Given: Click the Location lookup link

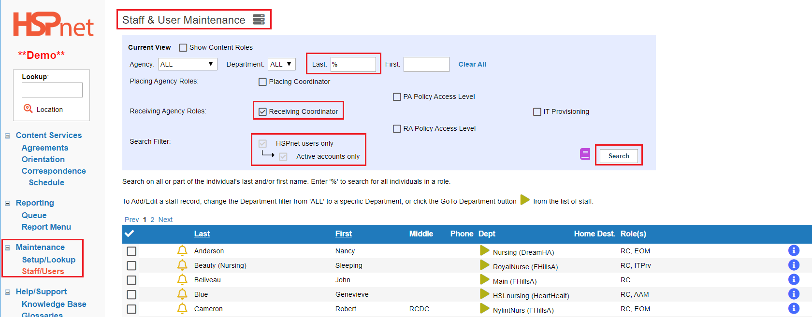Looking at the screenshot, I should tap(50, 110).
